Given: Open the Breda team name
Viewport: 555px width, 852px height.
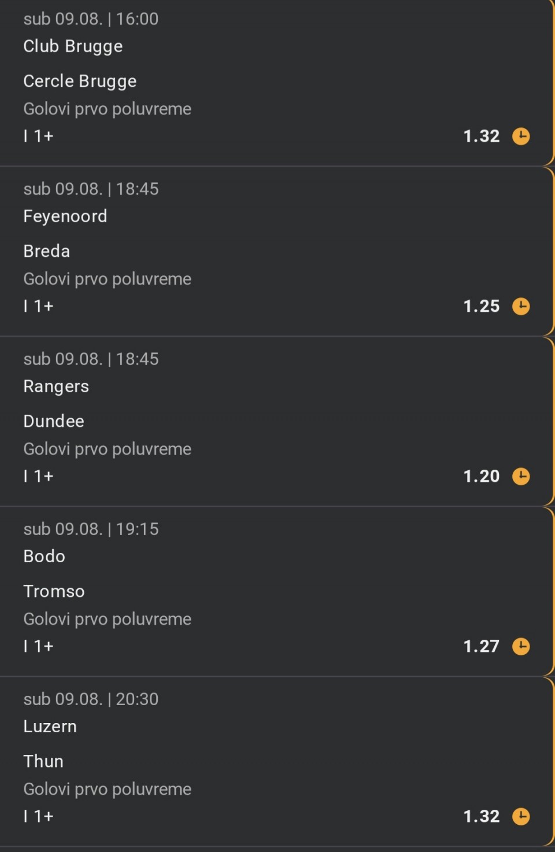Looking at the screenshot, I should pyautogui.click(x=47, y=251).
